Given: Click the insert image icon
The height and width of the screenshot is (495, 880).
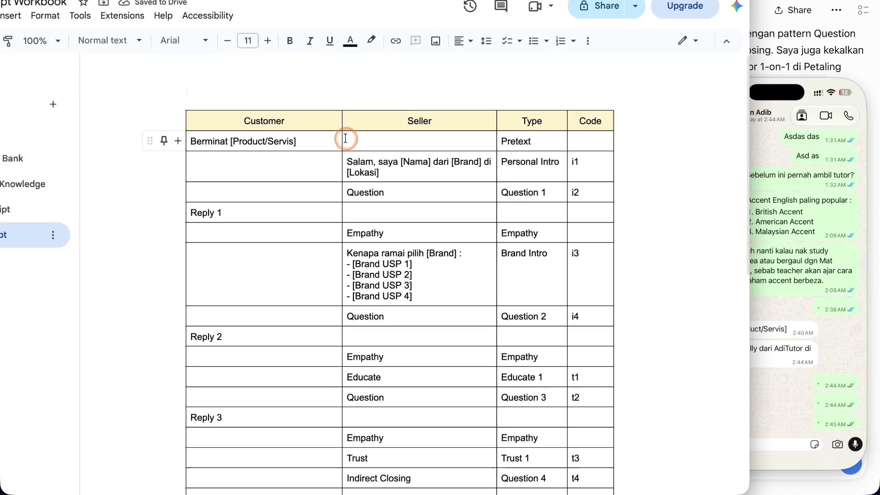Looking at the screenshot, I should (x=436, y=41).
